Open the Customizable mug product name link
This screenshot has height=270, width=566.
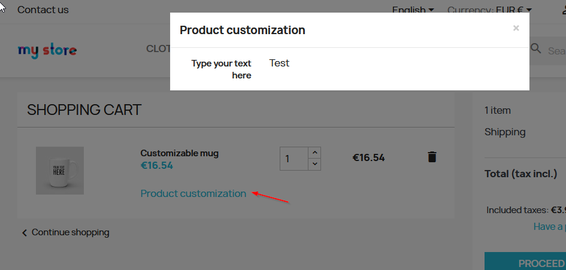pyautogui.click(x=179, y=153)
